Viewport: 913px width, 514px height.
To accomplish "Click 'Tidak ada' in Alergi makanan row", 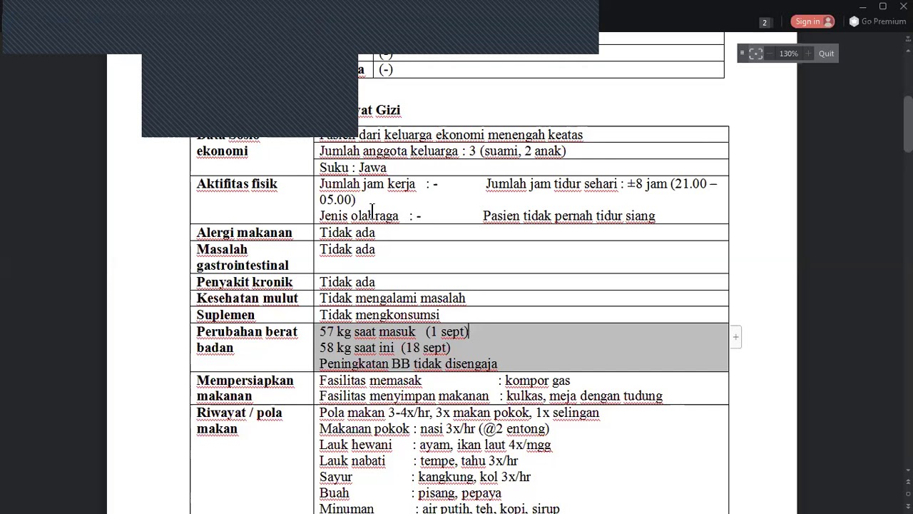I will 347,233.
